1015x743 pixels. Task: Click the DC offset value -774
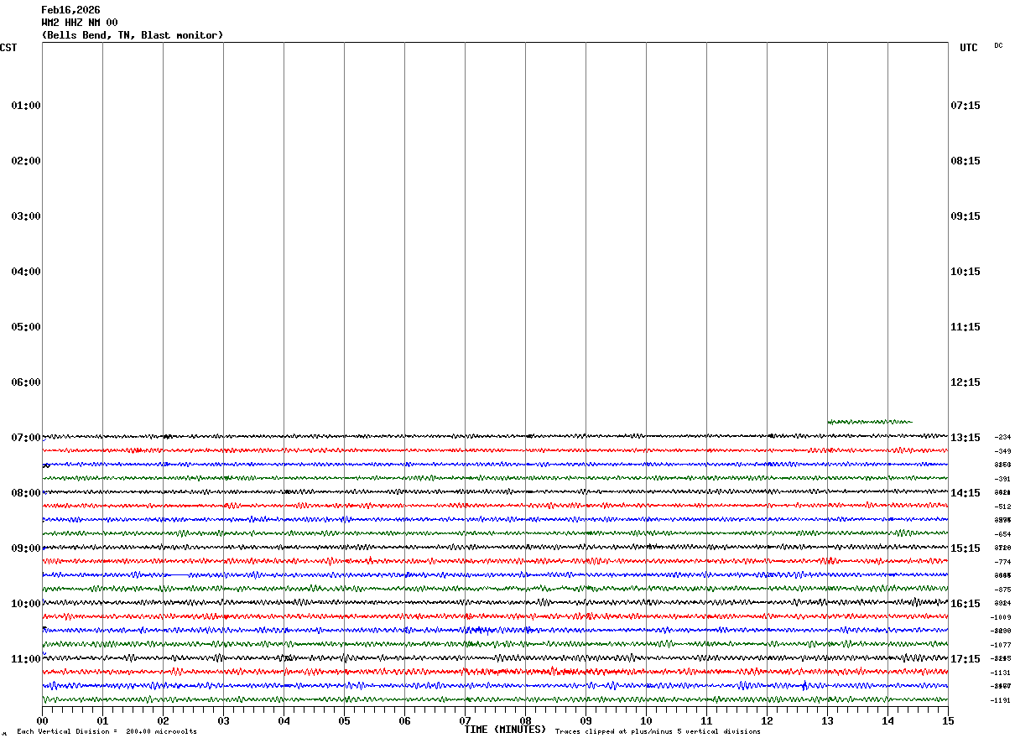pos(1002,563)
